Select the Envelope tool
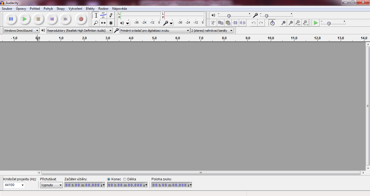 (103, 15)
